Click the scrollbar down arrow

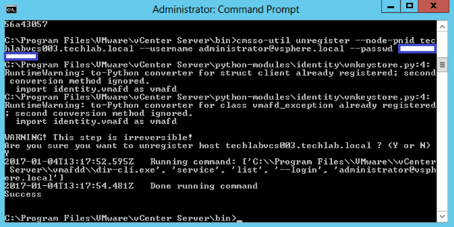(x=442, y=216)
